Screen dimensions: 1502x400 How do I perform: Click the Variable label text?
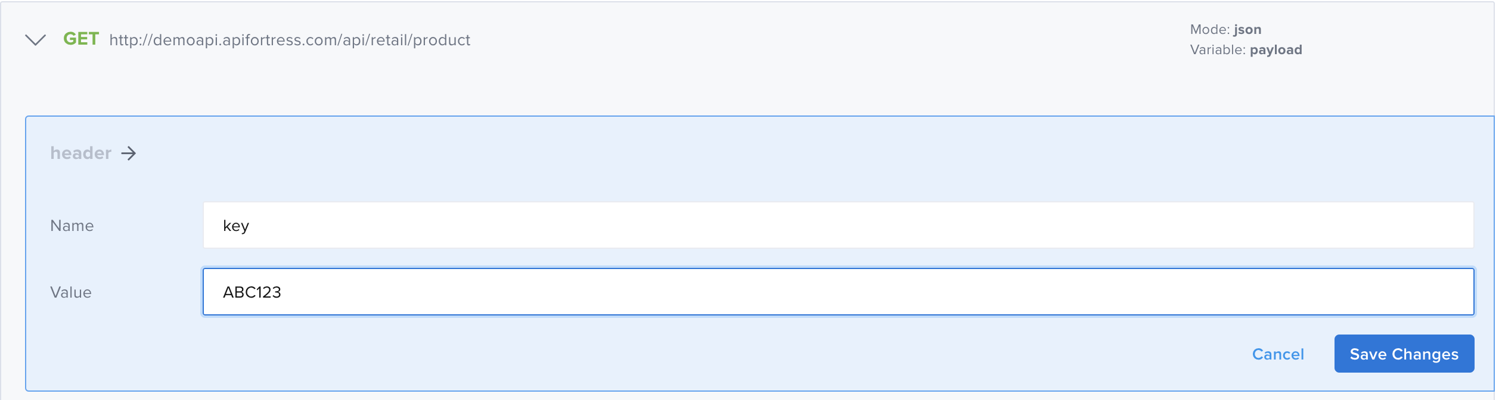[1217, 50]
